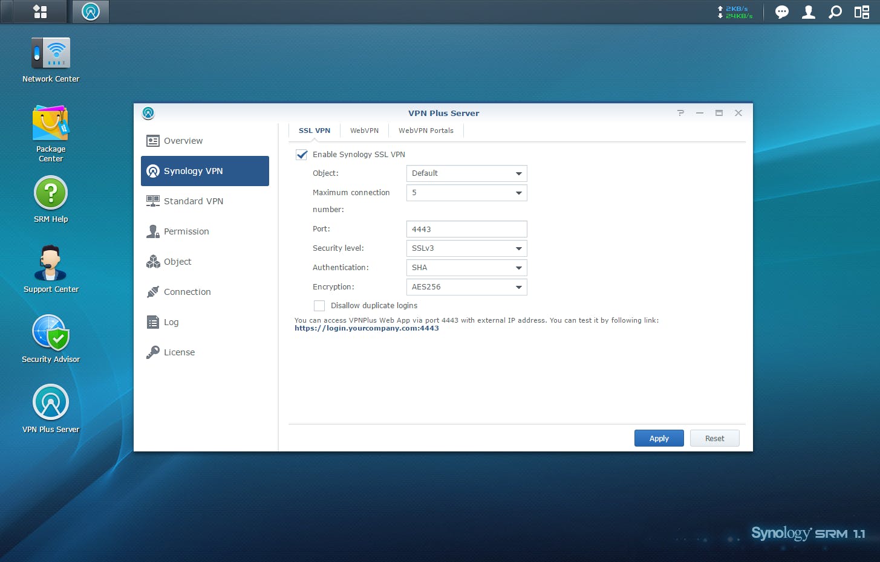The image size is (880, 562).
Task: Uncheck Enable Synology SSL VPN
Action: (302, 155)
